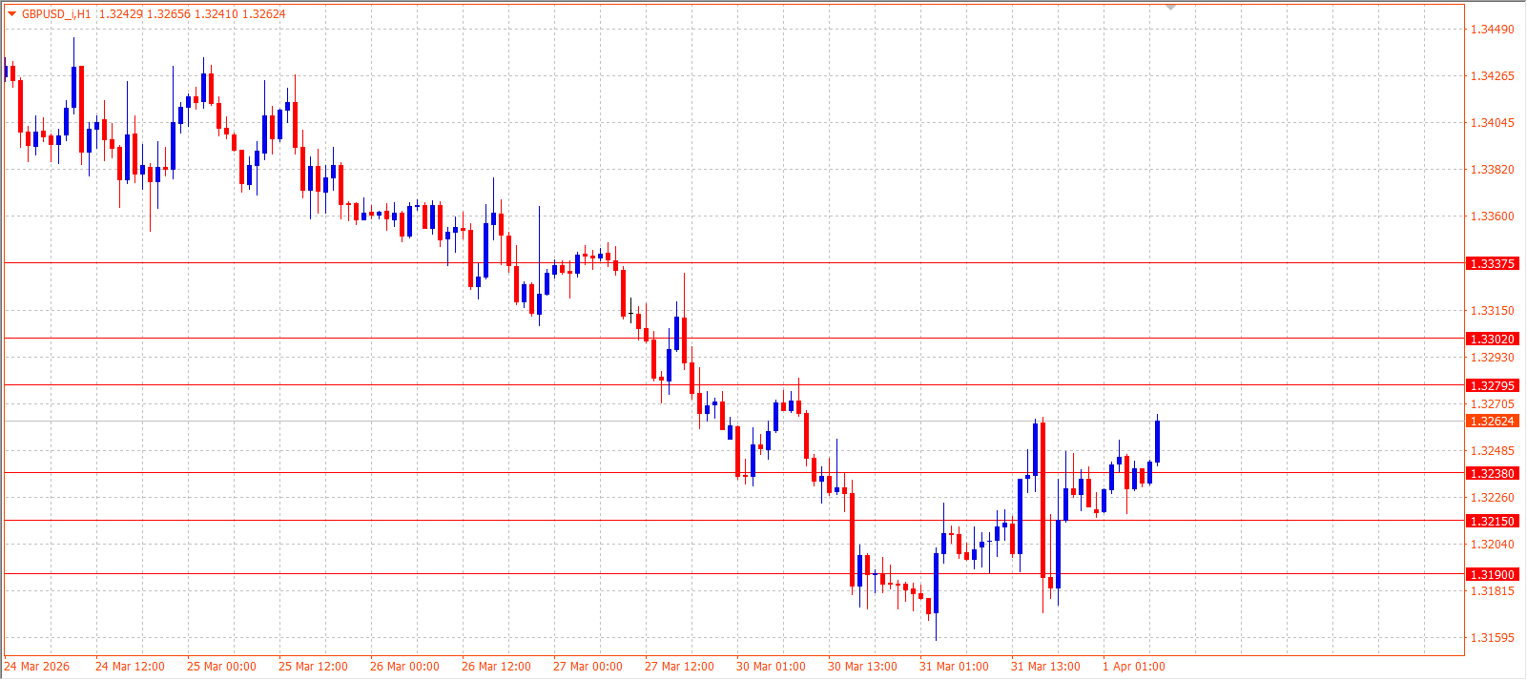
Task: Click the low value 1.32410 in header
Action: pos(216,14)
